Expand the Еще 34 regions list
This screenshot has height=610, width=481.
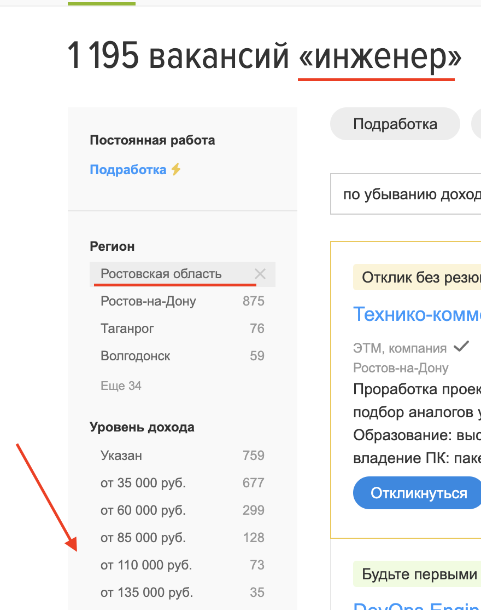(x=121, y=386)
